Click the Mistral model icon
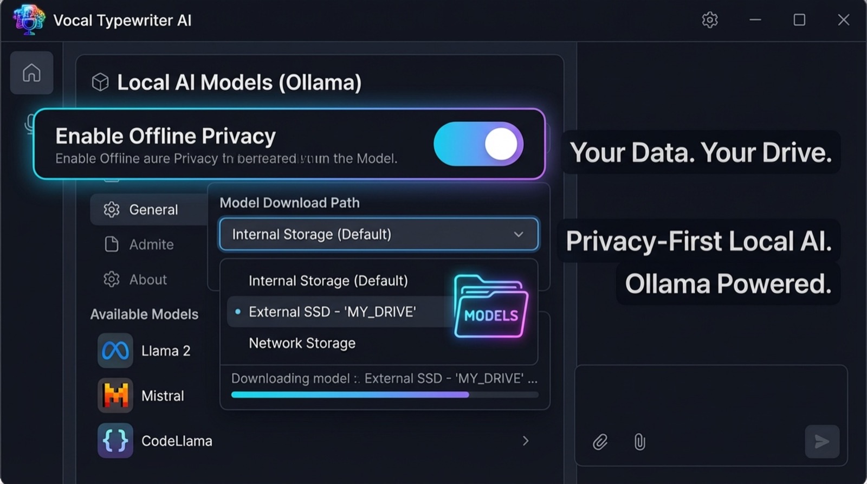 point(115,396)
